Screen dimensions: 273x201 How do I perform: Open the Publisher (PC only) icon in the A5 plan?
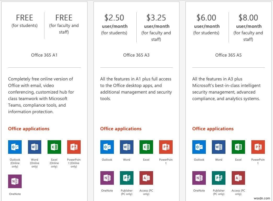(219, 178)
